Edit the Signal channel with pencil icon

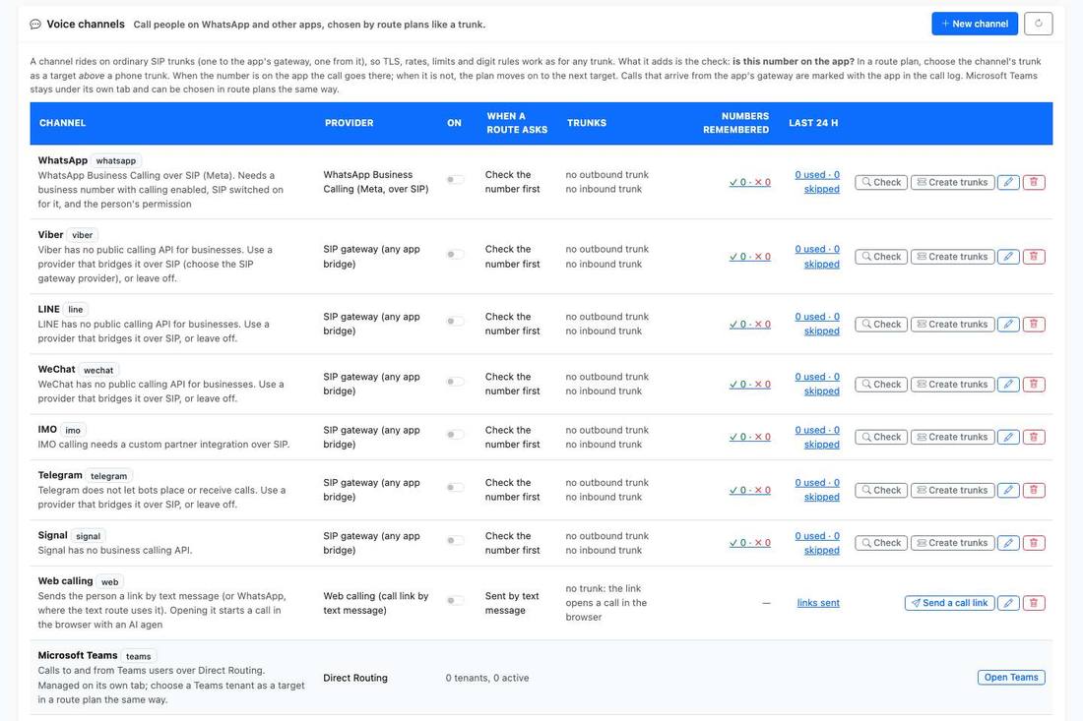tap(1008, 543)
